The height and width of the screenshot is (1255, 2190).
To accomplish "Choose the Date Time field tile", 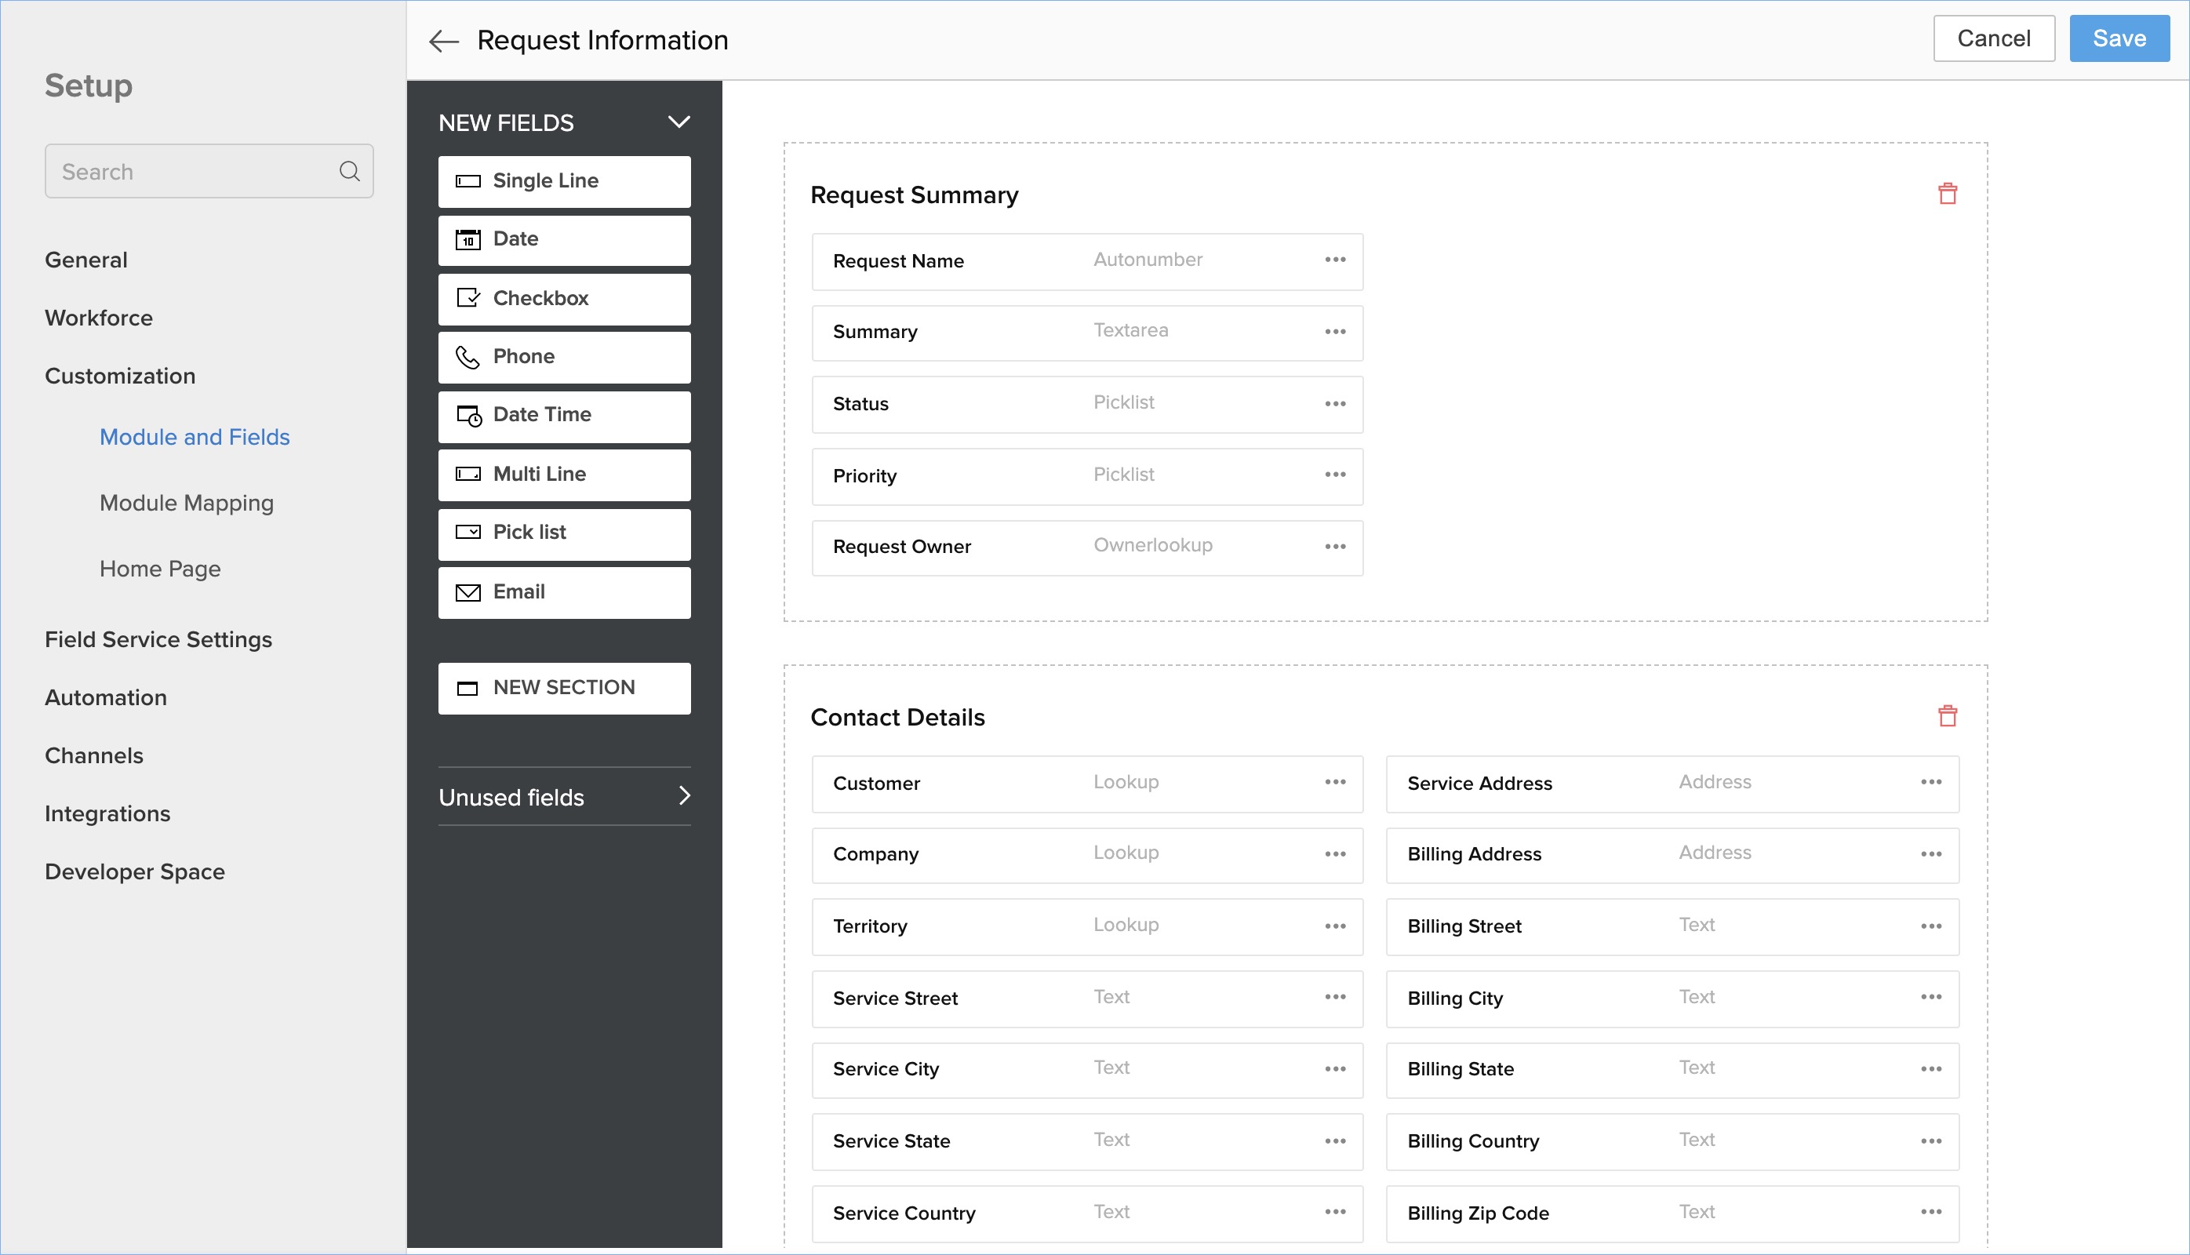I will coord(564,416).
